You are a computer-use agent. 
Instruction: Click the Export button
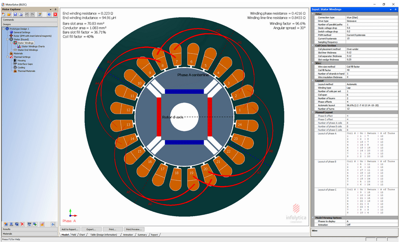91,229
